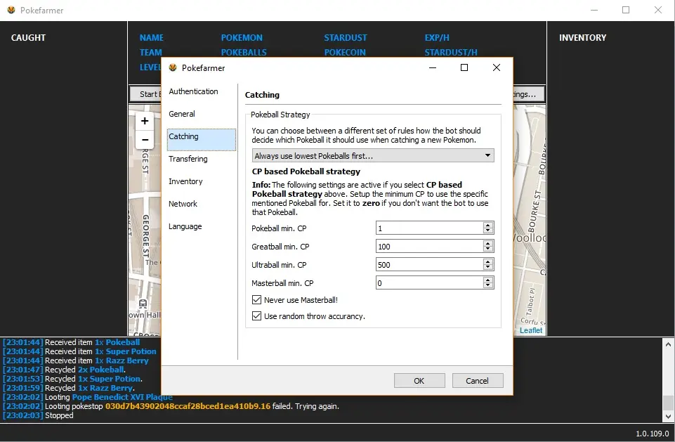The width and height of the screenshot is (675, 442).
Task: Toggle Never use Masterball checkbox
Action: click(256, 300)
